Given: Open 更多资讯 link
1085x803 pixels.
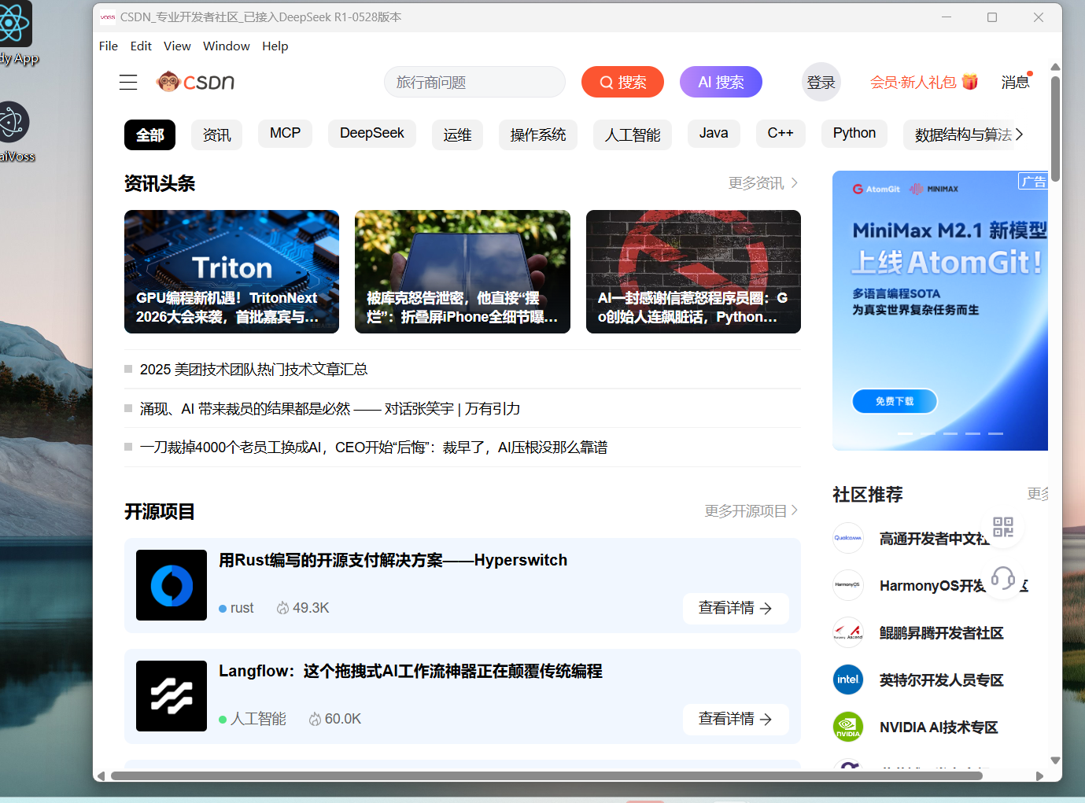Looking at the screenshot, I should tap(763, 183).
